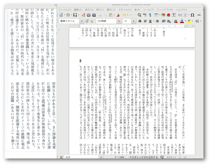Viewport: 211px width, 166px height.
Task: Open the underline style dropdown arrow
Action: point(154,21)
